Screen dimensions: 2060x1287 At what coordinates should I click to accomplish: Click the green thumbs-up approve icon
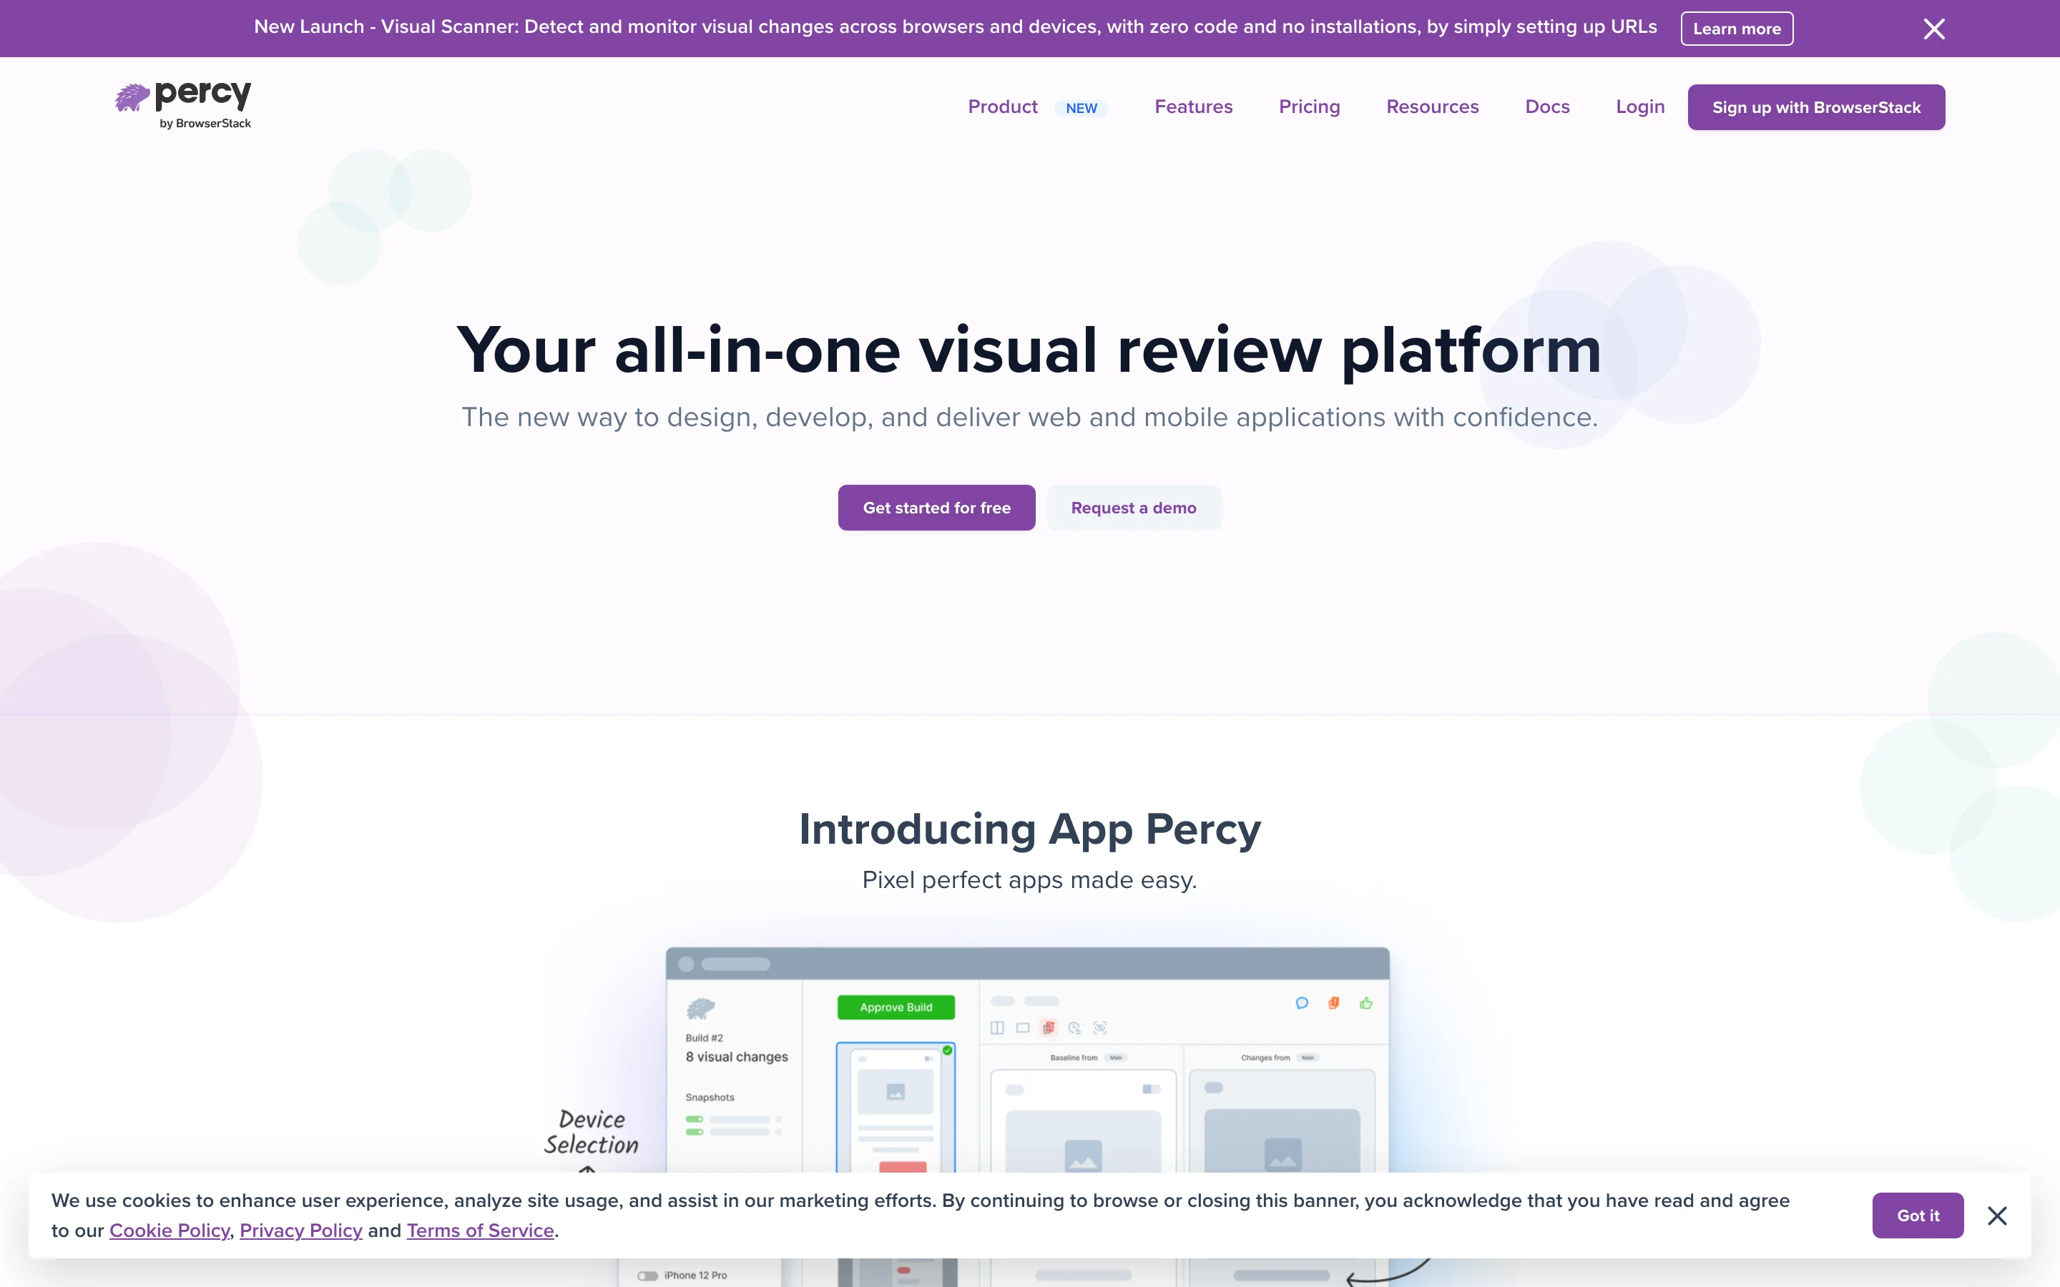[x=1365, y=1004]
